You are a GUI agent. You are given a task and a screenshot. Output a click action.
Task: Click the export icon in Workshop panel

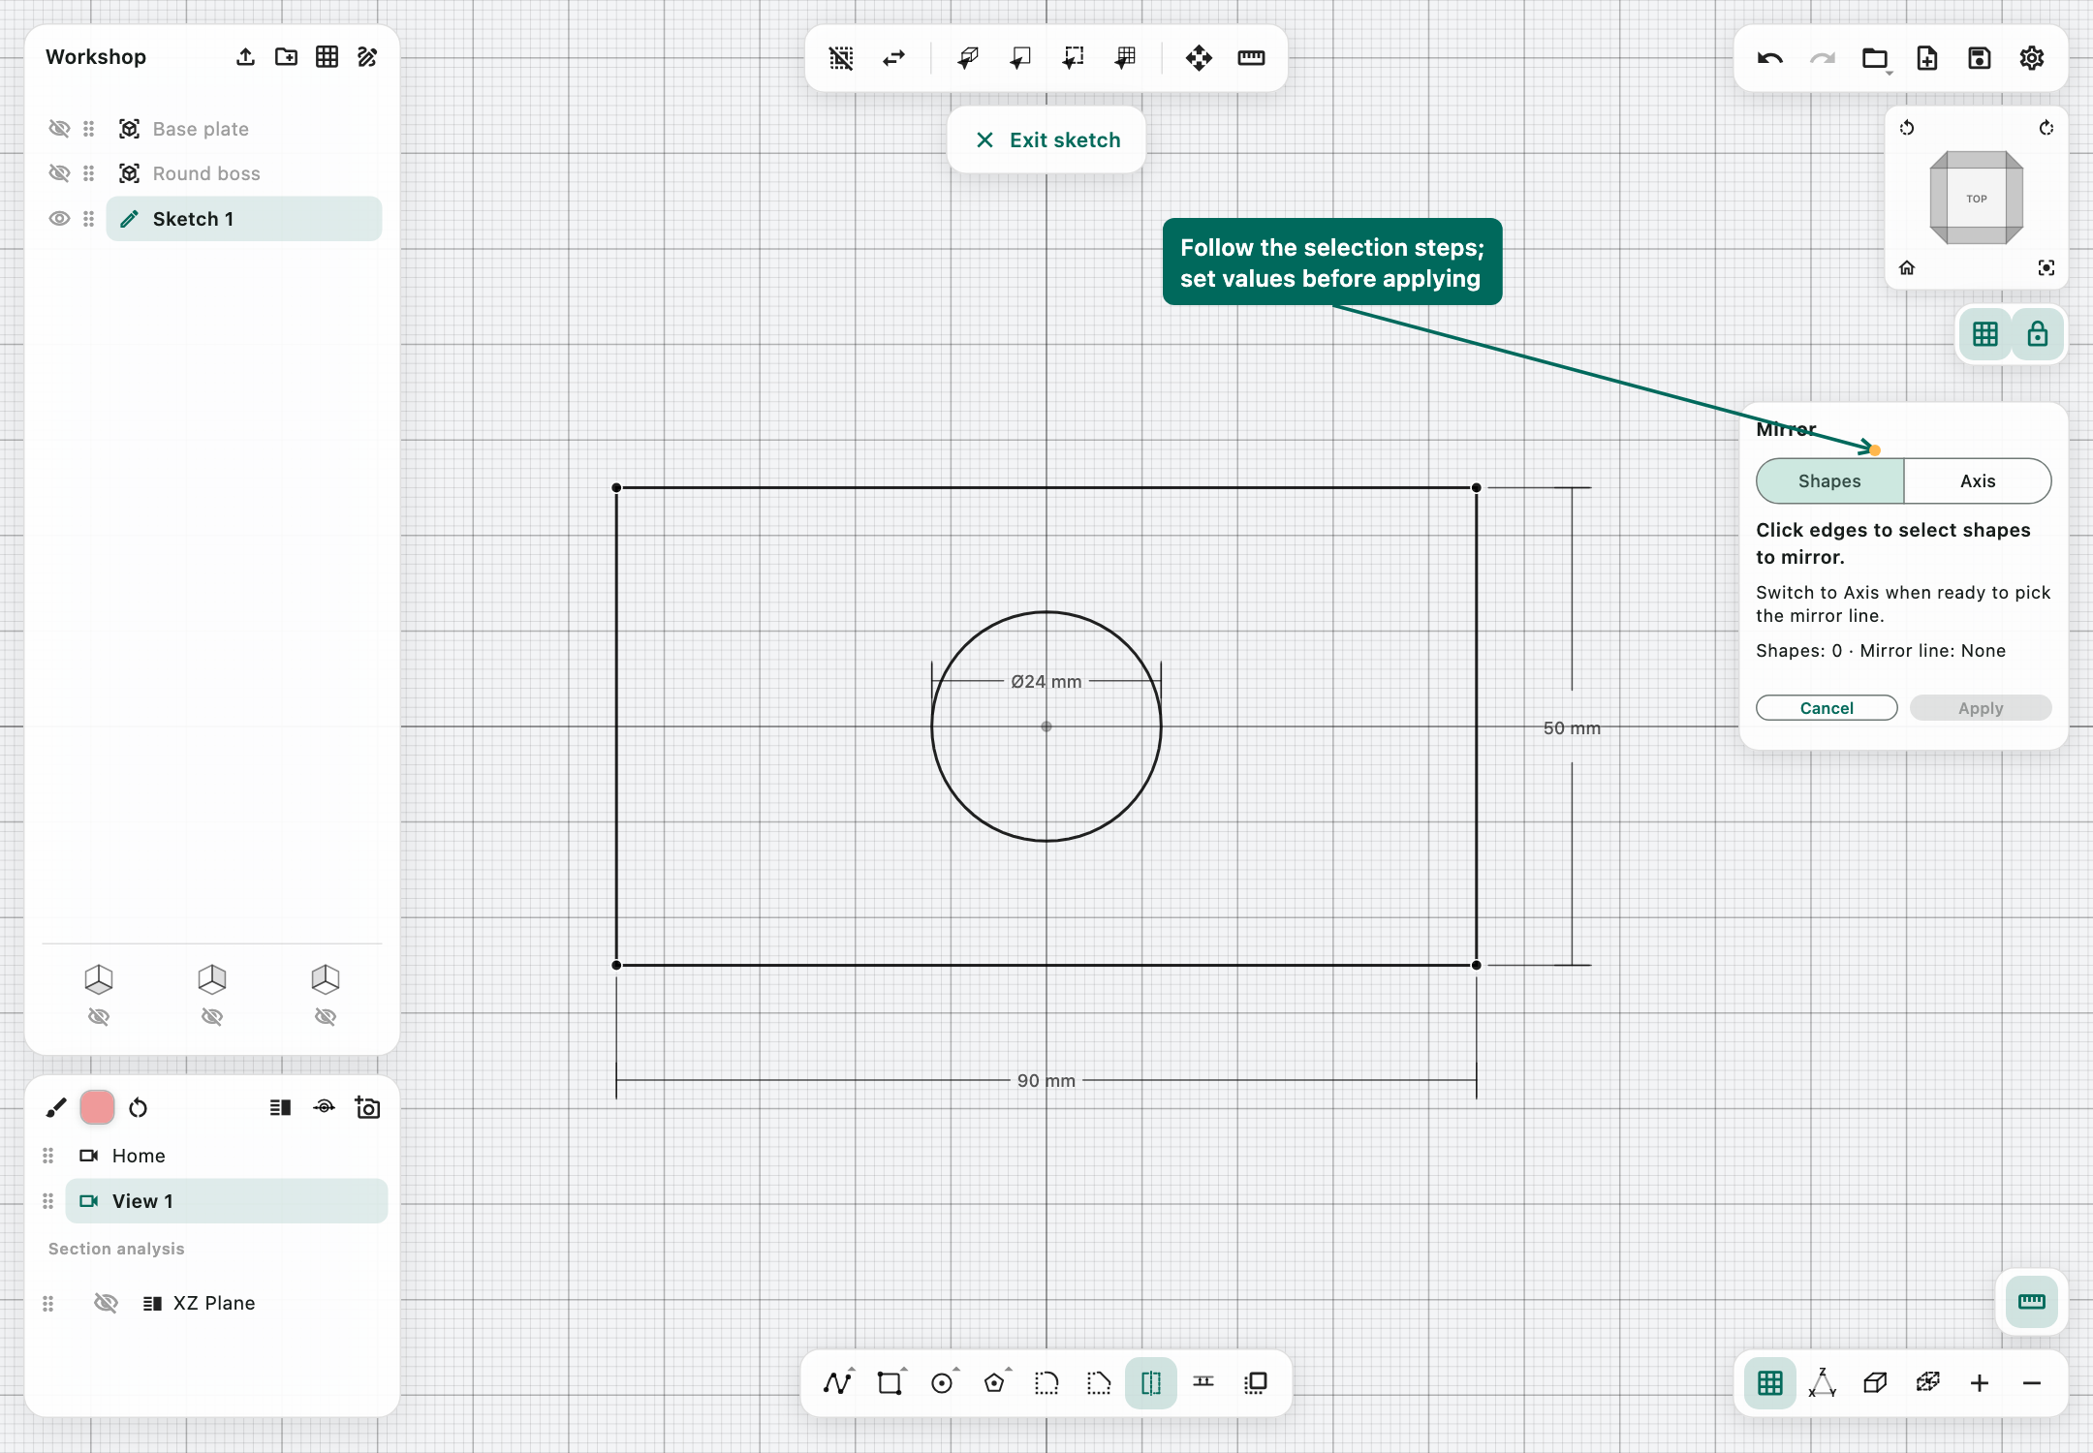coord(245,57)
